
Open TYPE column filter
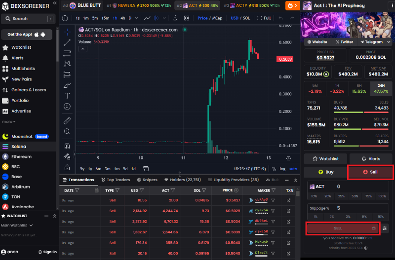[118, 190]
